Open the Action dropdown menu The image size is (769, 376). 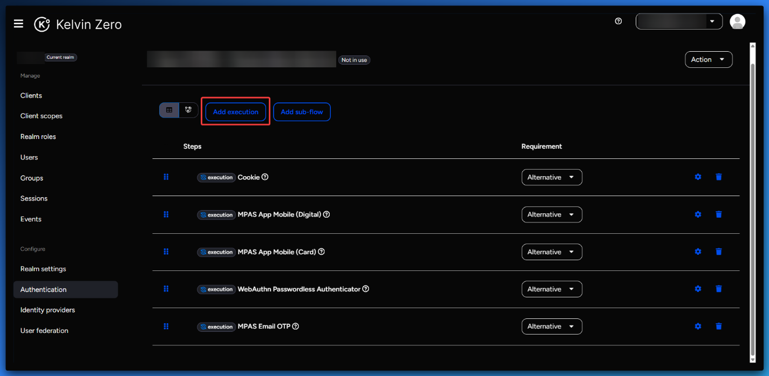point(708,60)
